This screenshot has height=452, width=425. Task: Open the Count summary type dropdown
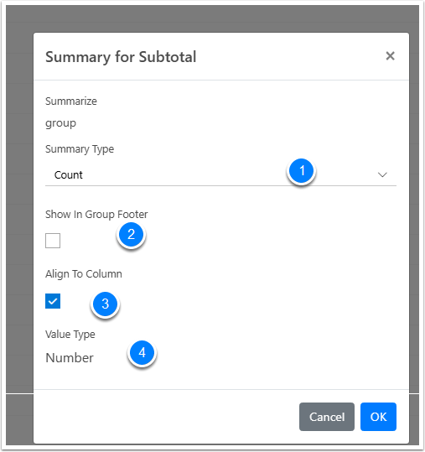click(x=220, y=175)
